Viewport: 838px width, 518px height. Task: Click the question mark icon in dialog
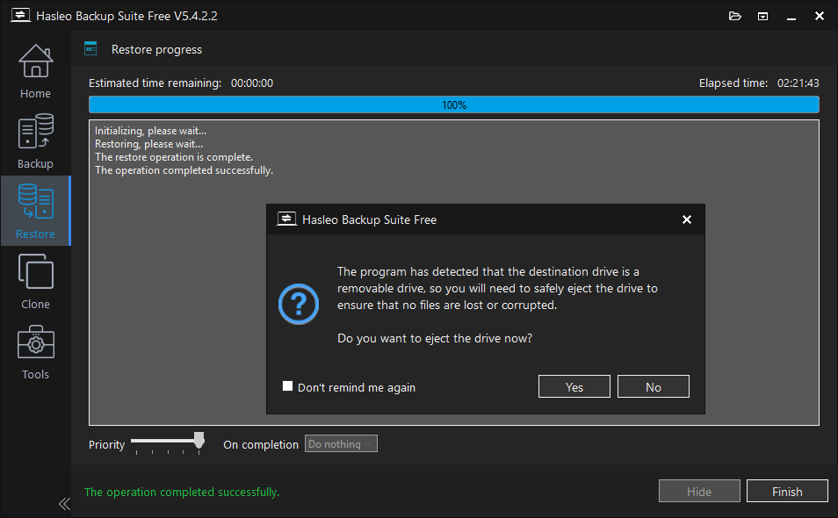coord(298,304)
